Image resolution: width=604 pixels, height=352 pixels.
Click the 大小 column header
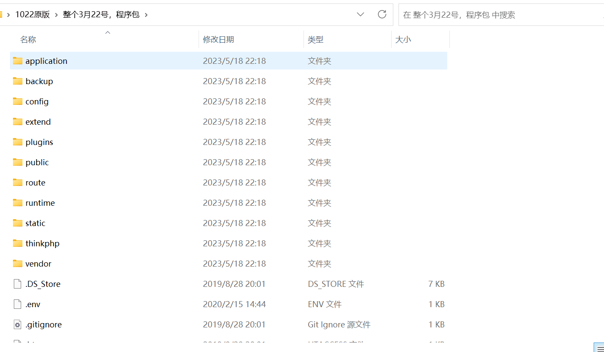403,39
